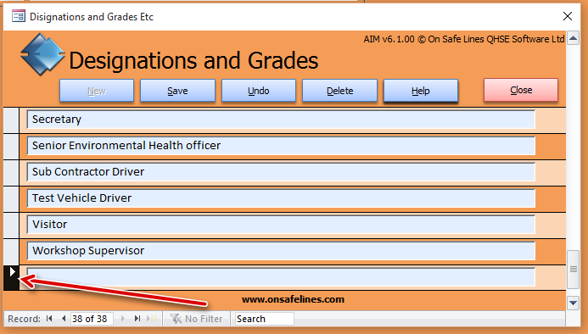Click the Undo button
Screen dimensions: 588x334
(x=259, y=91)
